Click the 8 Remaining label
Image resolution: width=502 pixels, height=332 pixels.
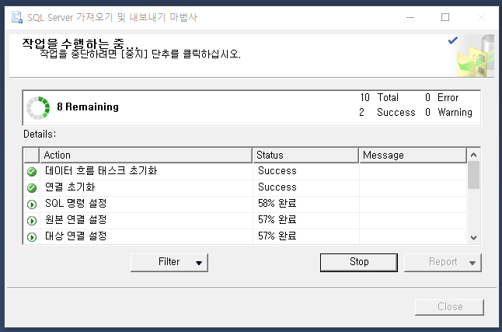point(88,107)
